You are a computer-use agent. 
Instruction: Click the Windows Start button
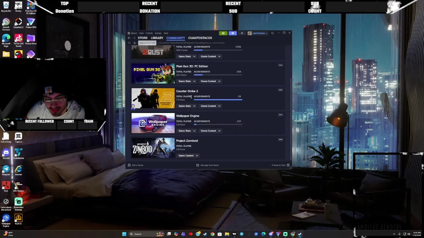[124, 234]
